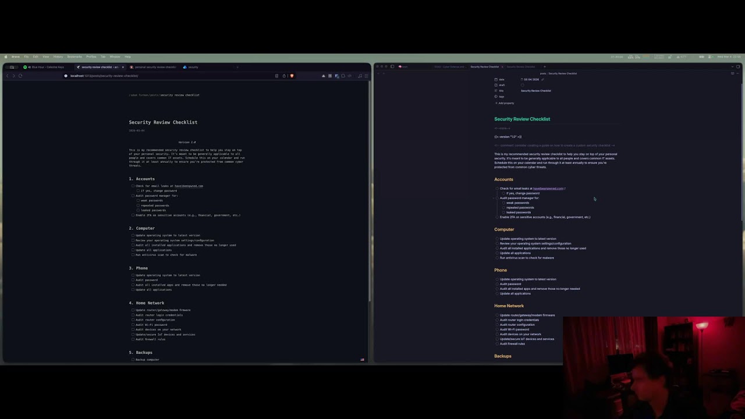Click 'adam furman' breadcrumb on Brave page
The height and width of the screenshot is (419, 745).
pos(138,95)
